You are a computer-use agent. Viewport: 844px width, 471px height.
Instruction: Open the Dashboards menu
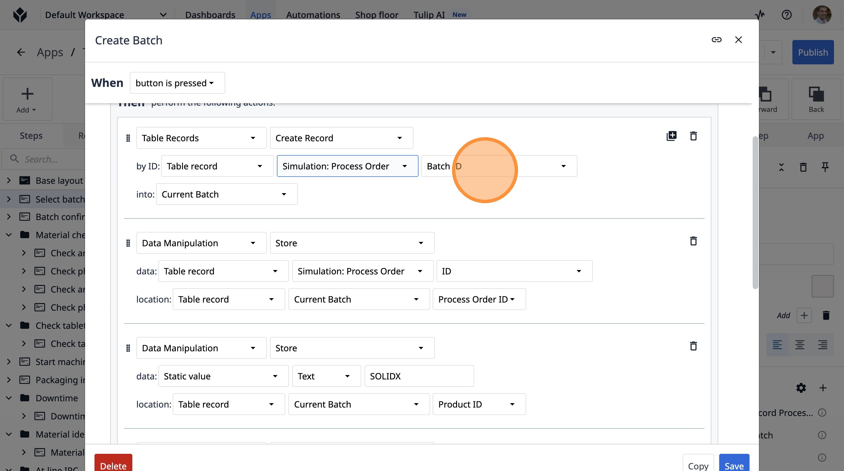pyautogui.click(x=210, y=15)
